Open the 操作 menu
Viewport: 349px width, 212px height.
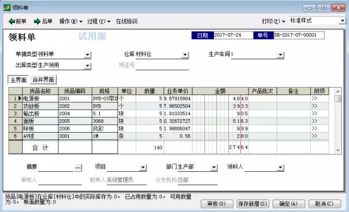tap(70, 21)
